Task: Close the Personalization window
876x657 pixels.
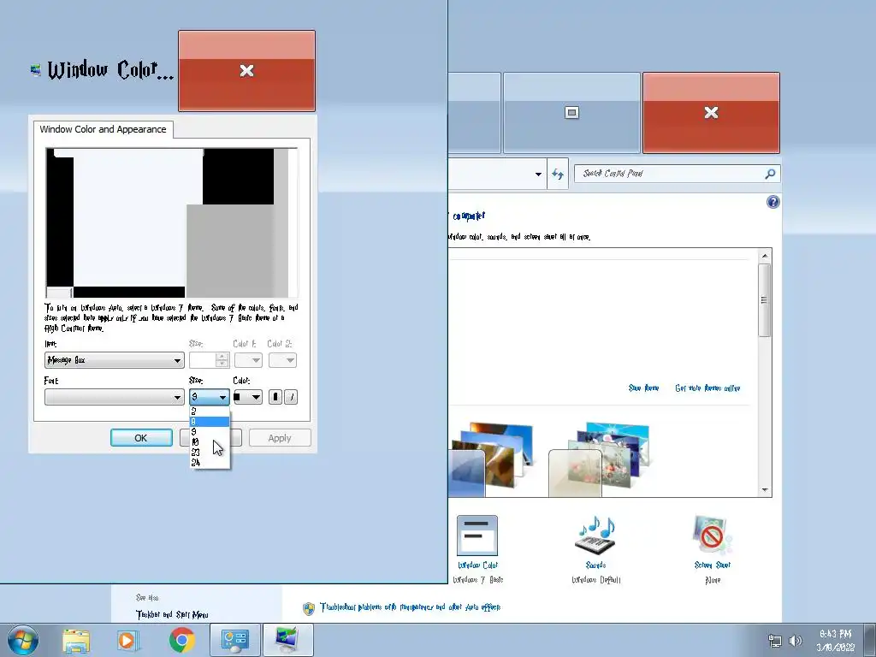Action: point(711,113)
